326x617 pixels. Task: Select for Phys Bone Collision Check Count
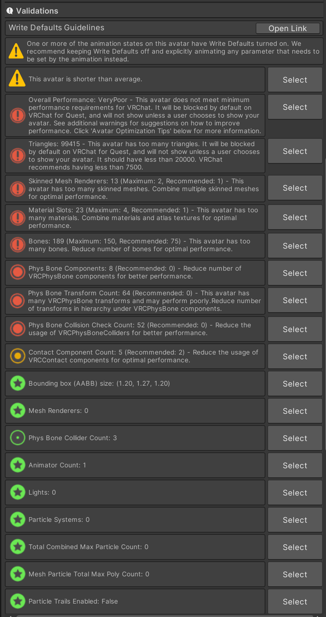[295, 329]
